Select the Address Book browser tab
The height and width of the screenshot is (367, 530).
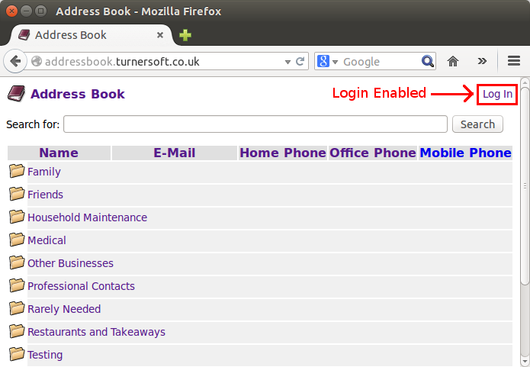92,35
